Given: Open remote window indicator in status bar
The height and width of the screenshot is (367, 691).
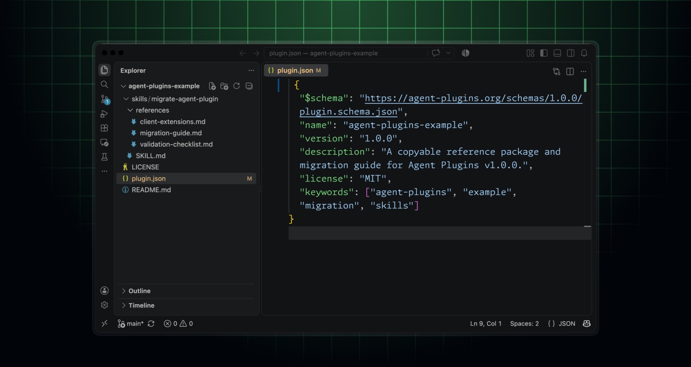Looking at the screenshot, I should click(104, 323).
